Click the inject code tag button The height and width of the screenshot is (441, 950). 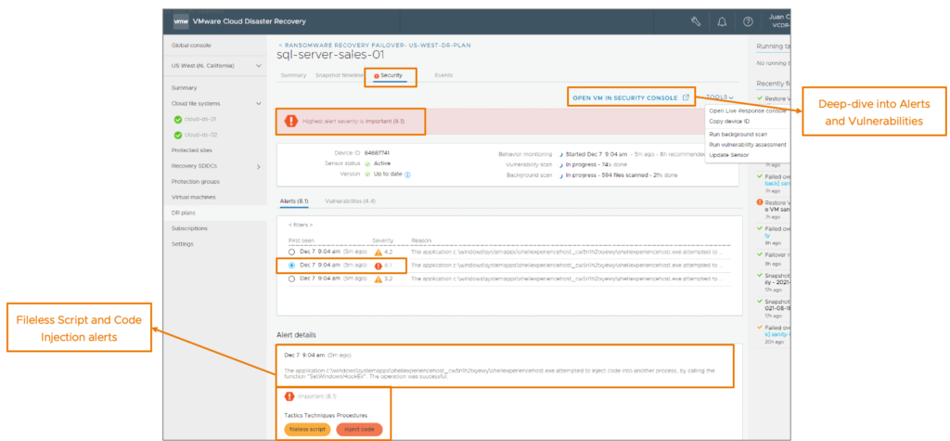pyautogui.click(x=359, y=430)
